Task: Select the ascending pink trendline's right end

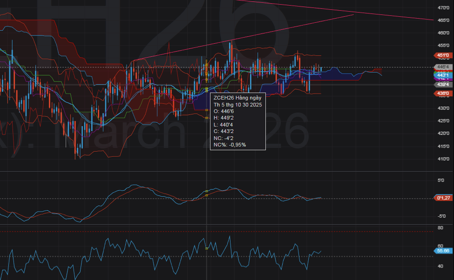Action: click(x=352, y=15)
